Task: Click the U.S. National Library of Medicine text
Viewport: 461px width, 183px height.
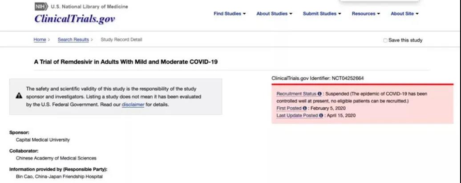Action: coord(89,7)
